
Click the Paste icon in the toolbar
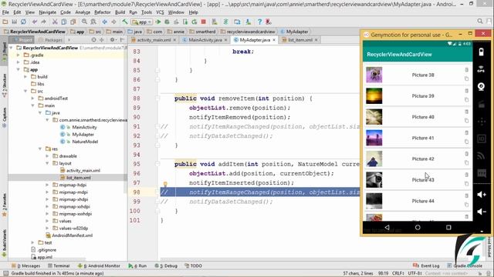coord(73,22)
